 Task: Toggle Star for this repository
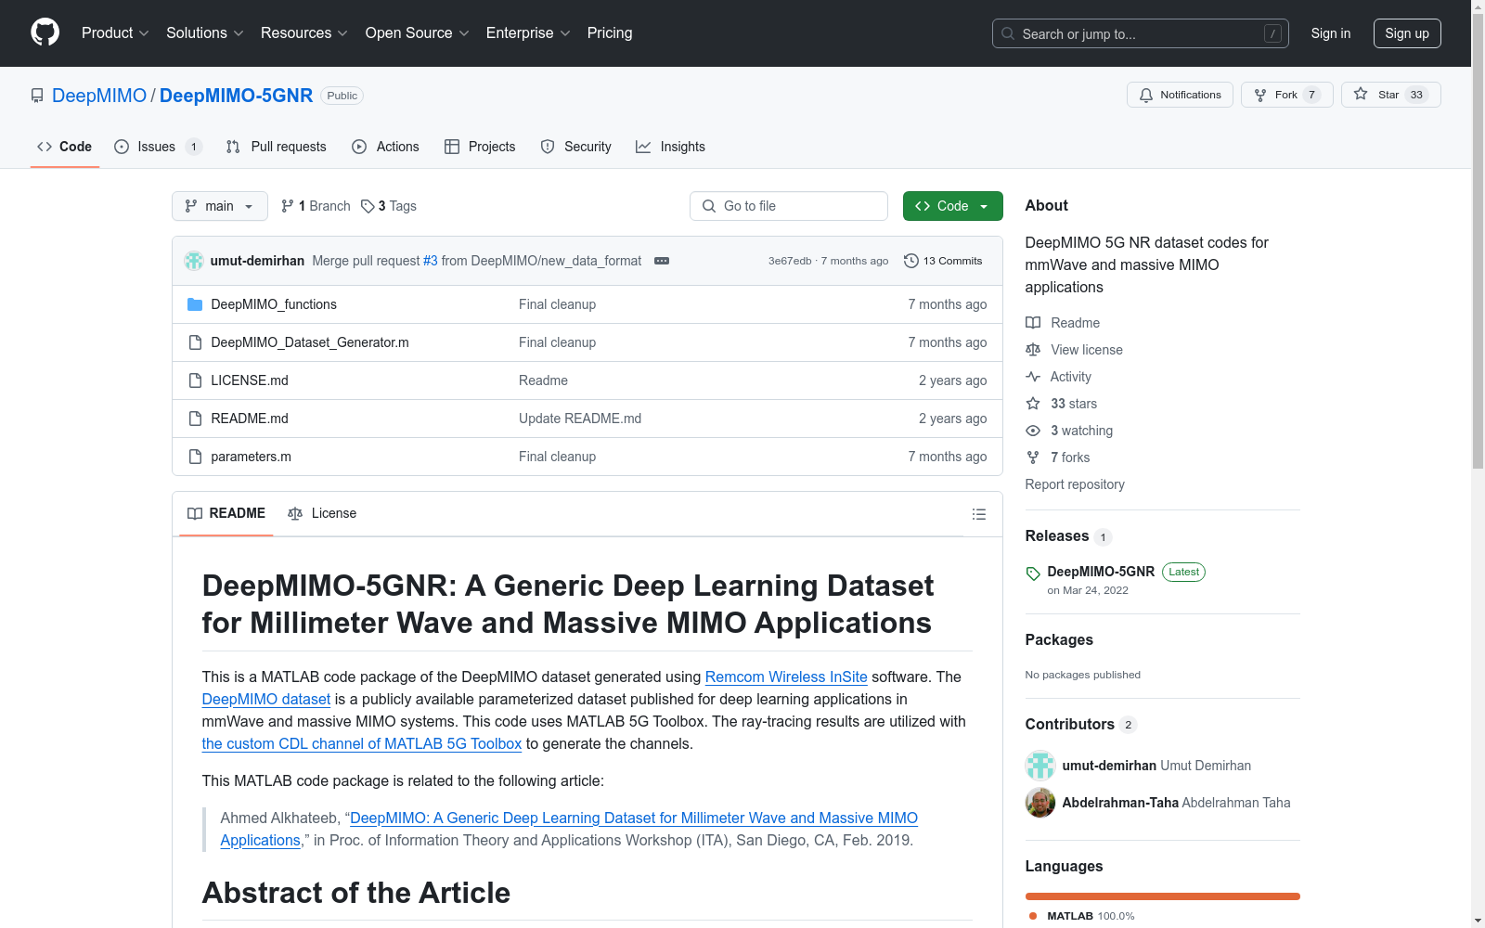click(x=1389, y=94)
